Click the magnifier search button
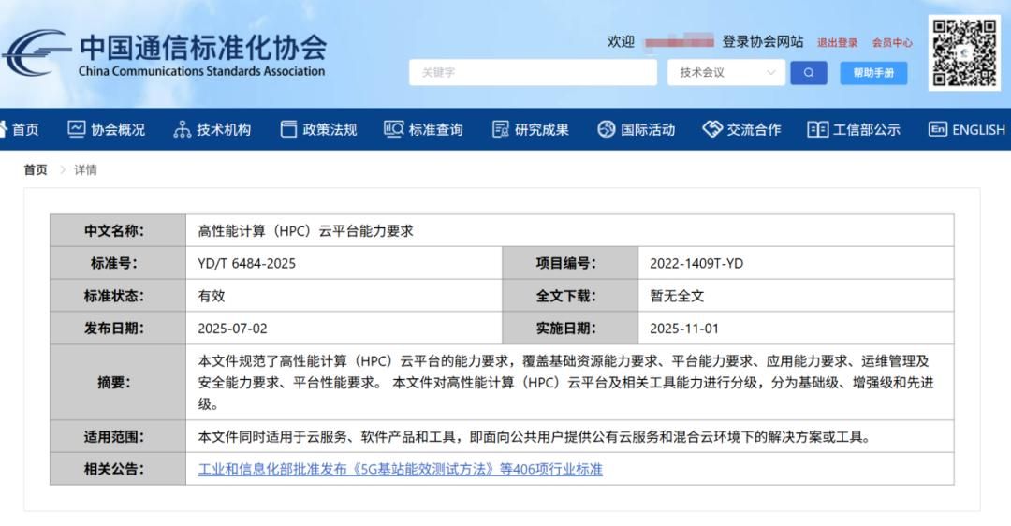The image size is (1011, 526). click(x=808, y=73)
